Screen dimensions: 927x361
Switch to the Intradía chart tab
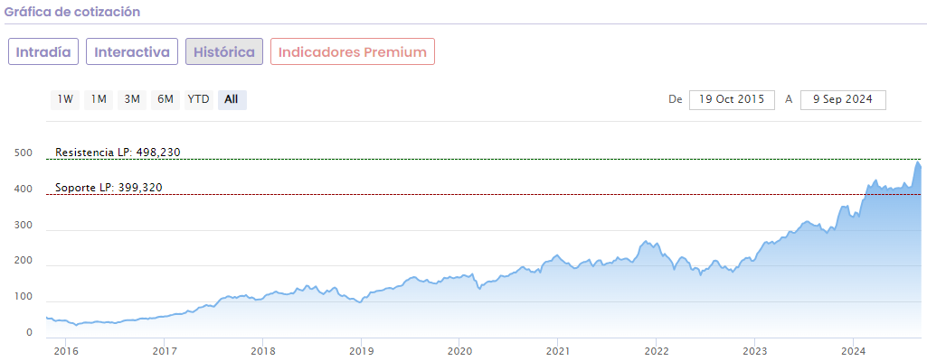pos(43,51)
